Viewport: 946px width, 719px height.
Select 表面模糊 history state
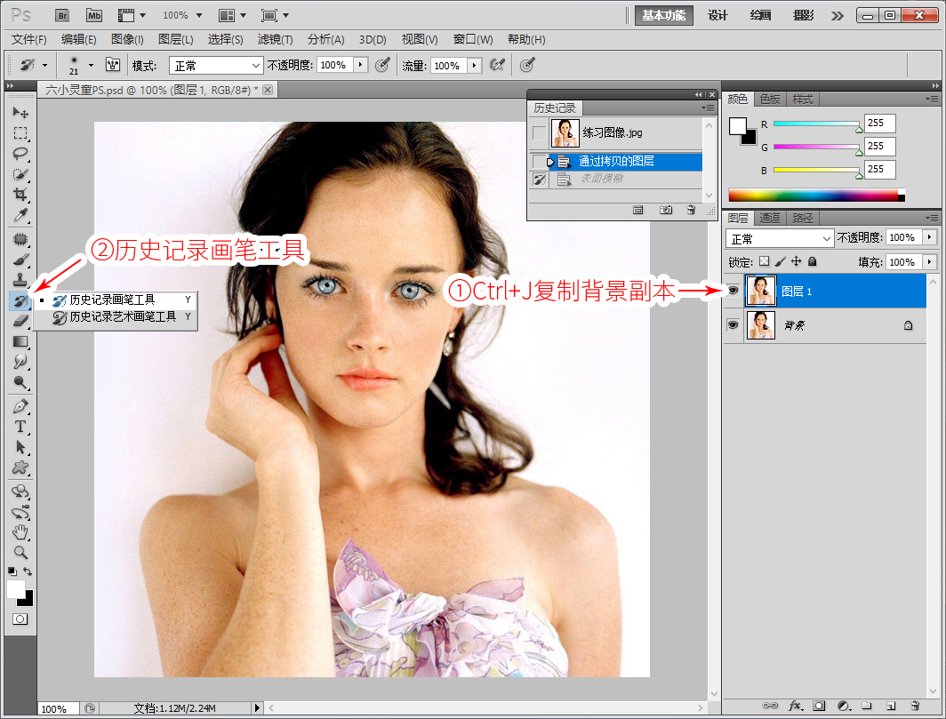pyautogui.click(x=626, y=179)
